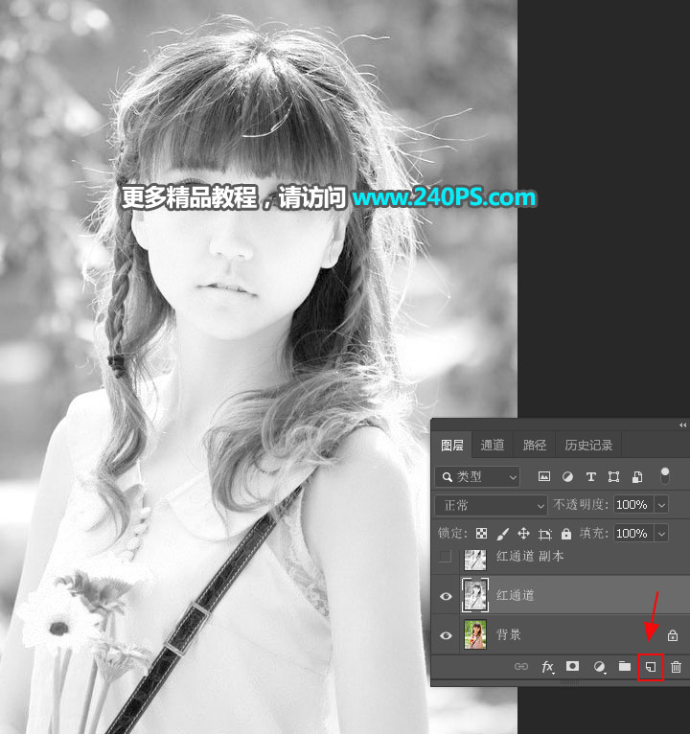Expand the 不透明度 slider arrow
The image size is (690, 734).
tap(661, 505)
